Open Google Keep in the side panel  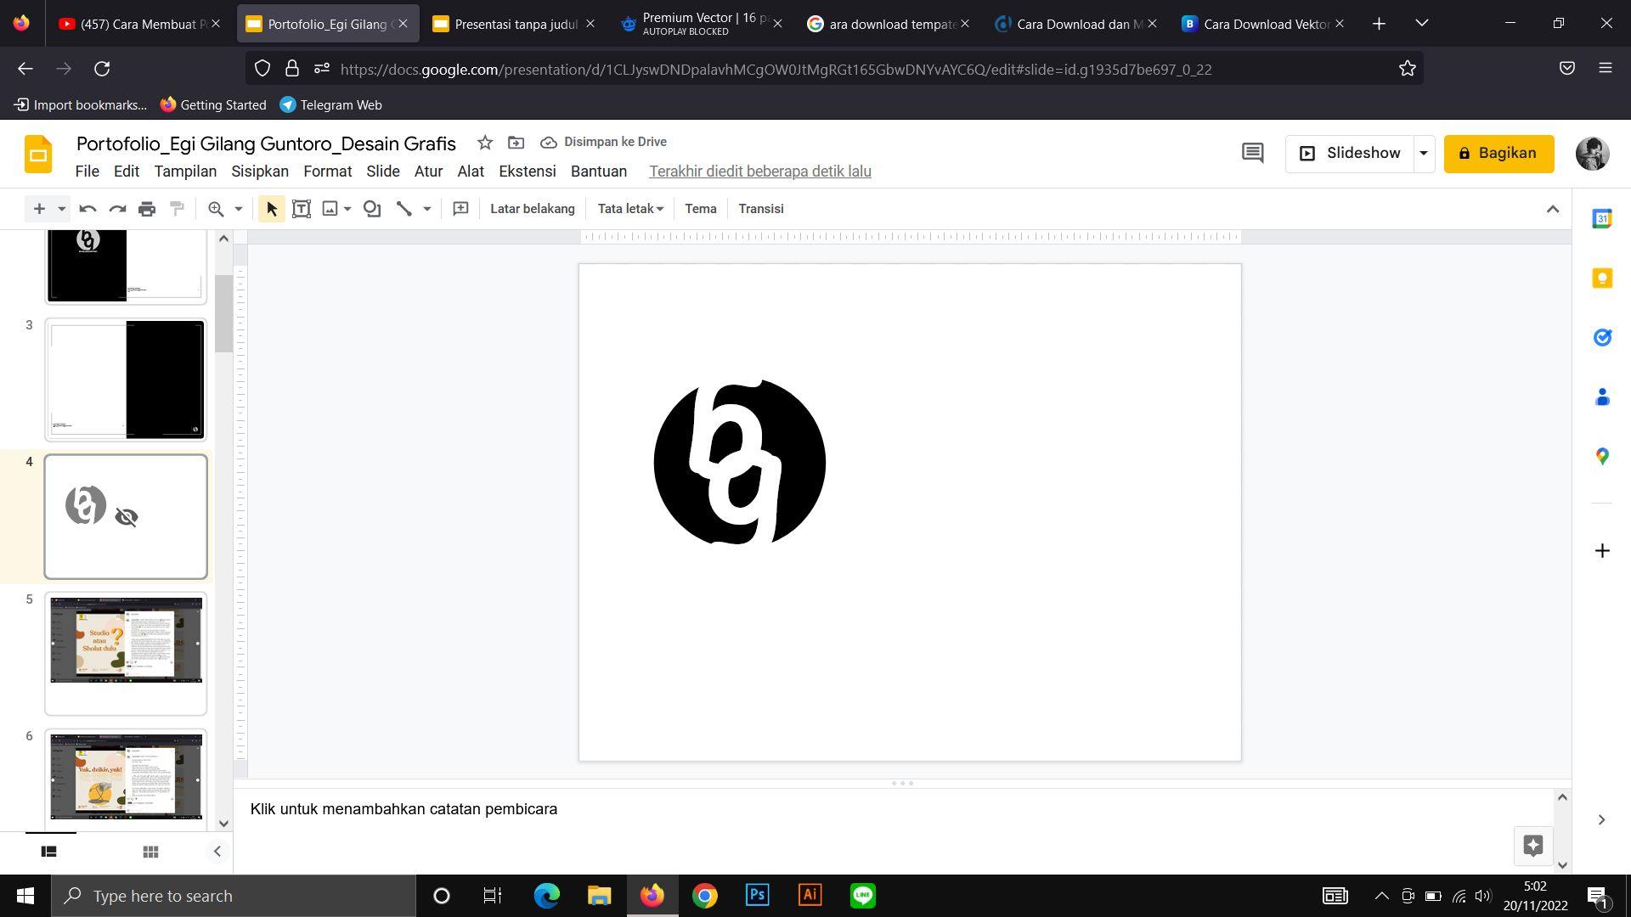click(x=1602, y=278)
